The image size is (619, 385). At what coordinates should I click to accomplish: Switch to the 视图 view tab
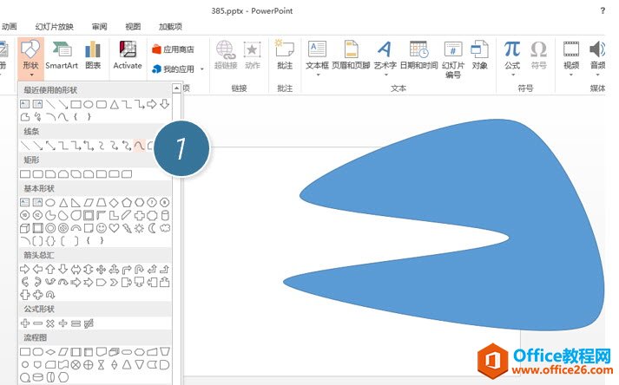[133, 27]
